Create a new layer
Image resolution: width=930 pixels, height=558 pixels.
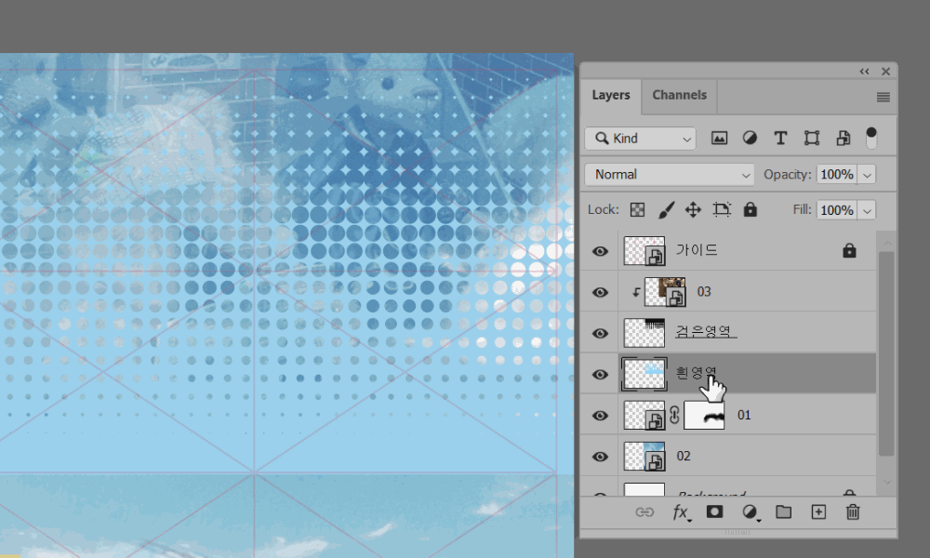818,511
